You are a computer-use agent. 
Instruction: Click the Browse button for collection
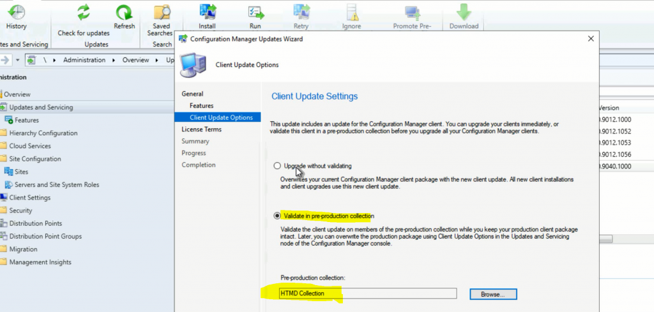pyautogui.click(x=493, y=294)
